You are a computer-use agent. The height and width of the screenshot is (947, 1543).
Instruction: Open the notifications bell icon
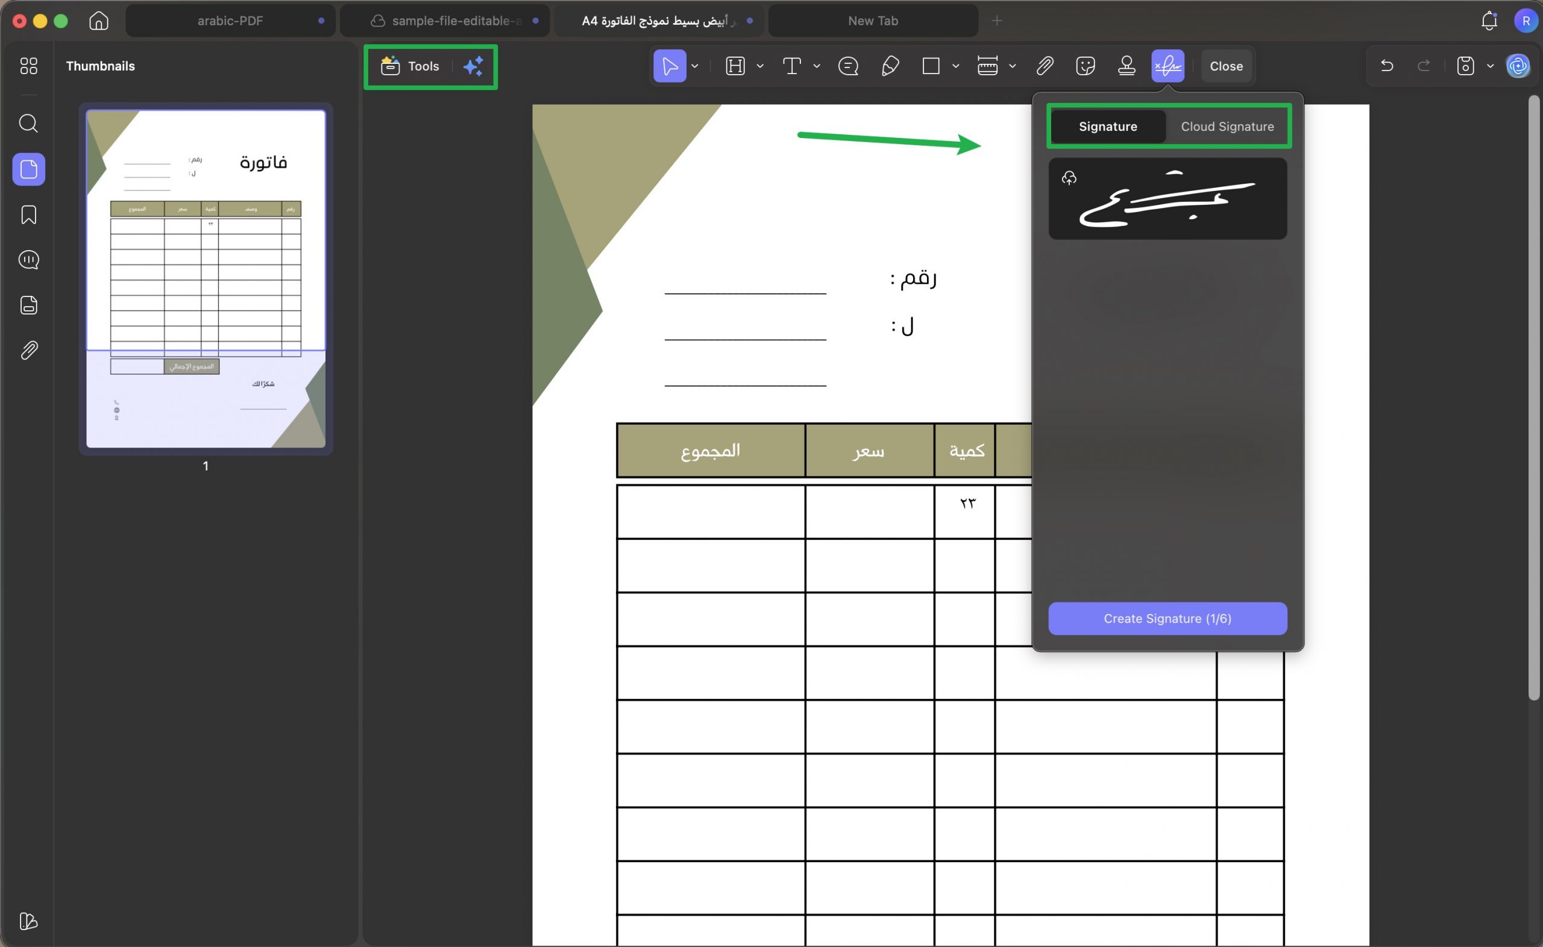click(1489, 20)
